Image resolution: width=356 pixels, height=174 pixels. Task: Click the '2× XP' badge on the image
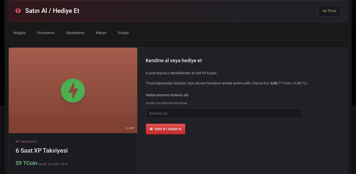point(130,128)
